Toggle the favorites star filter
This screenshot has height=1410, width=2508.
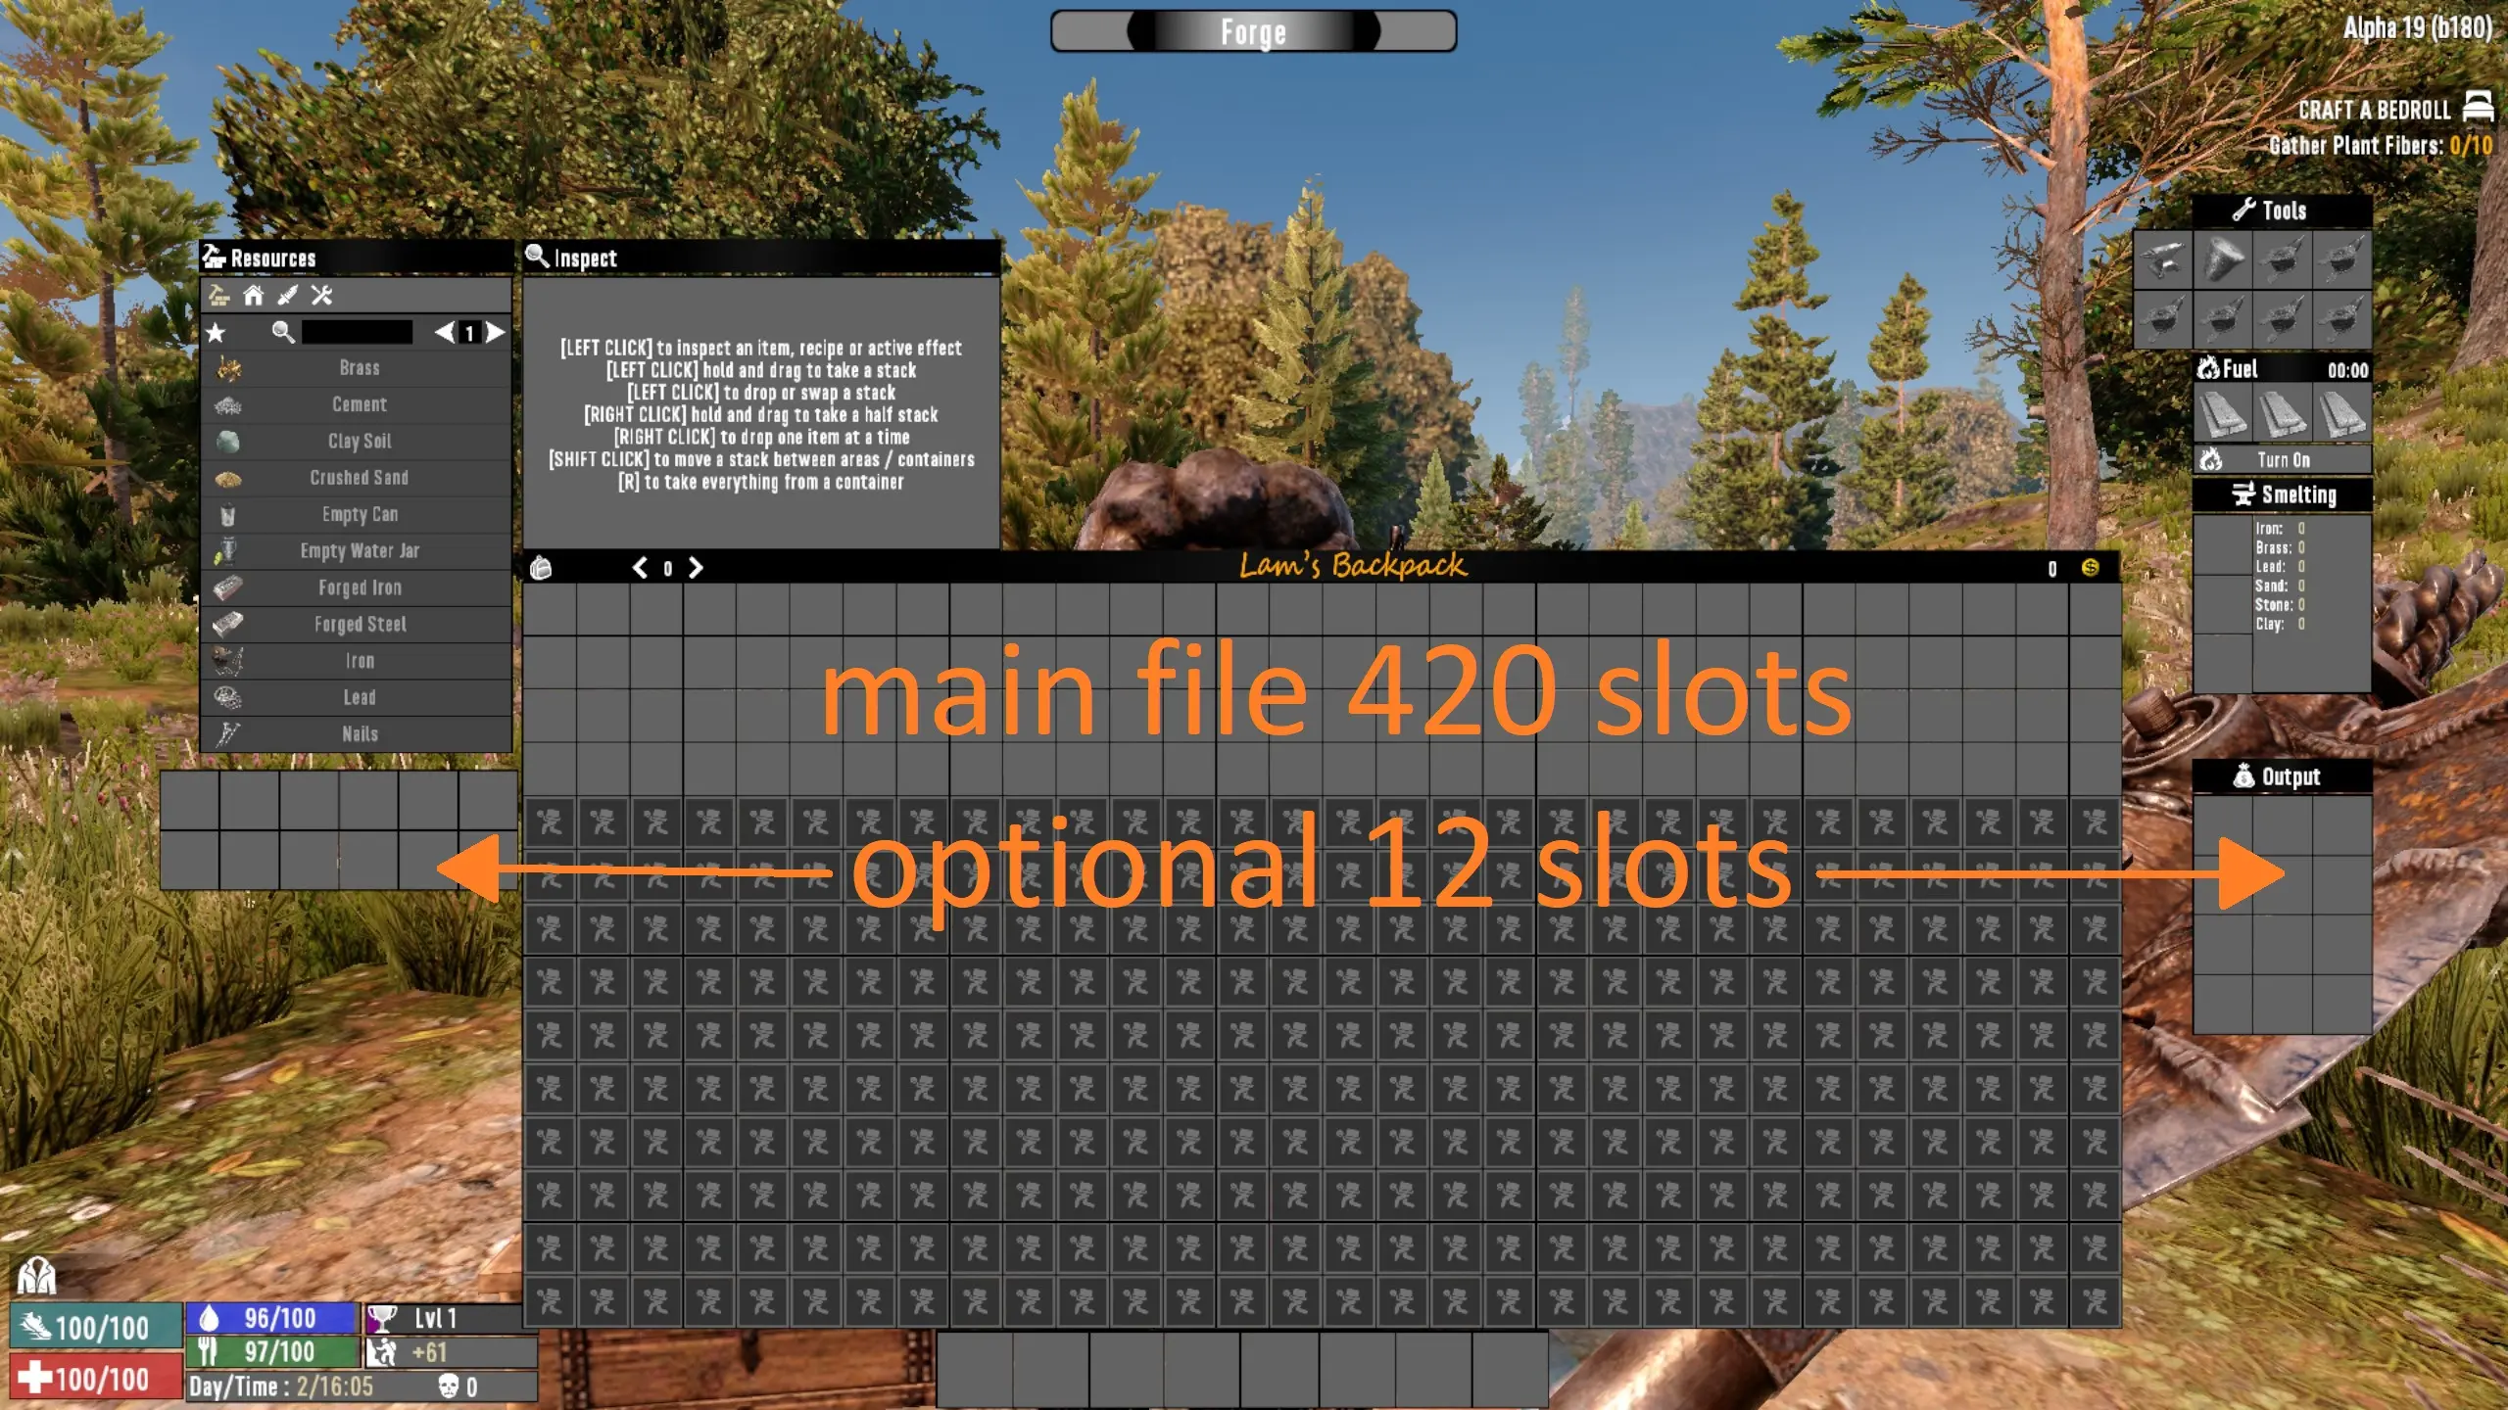pyautogui.click(x=216, y=333)
